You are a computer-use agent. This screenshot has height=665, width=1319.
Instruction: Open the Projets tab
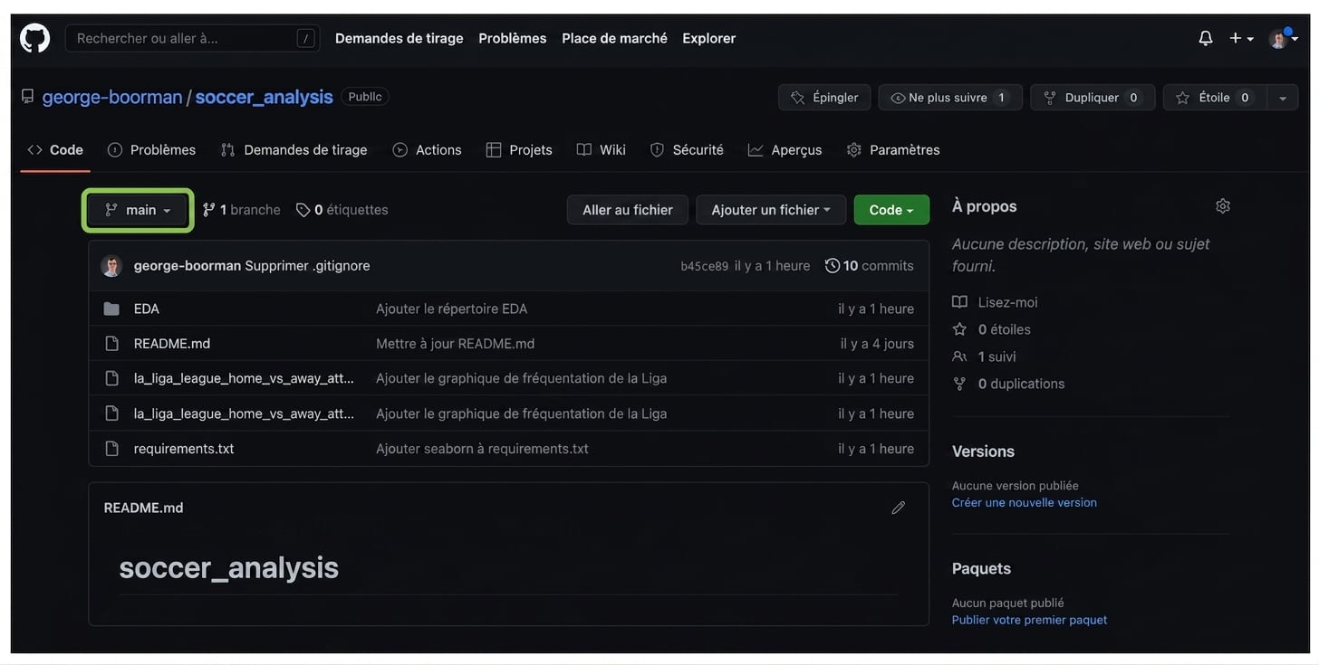[x=519, y=150]
